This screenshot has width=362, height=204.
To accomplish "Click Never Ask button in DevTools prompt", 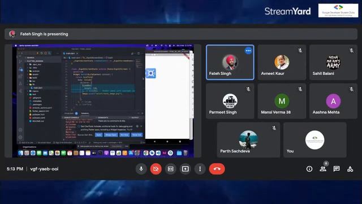I will [x=137, y=135].
